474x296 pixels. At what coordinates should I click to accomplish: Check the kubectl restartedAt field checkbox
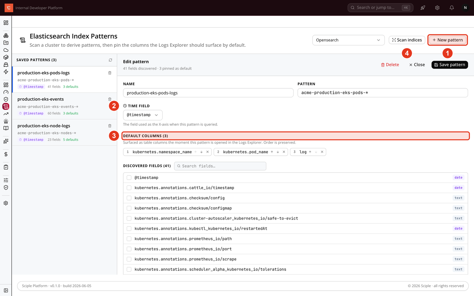click(129, 229)
